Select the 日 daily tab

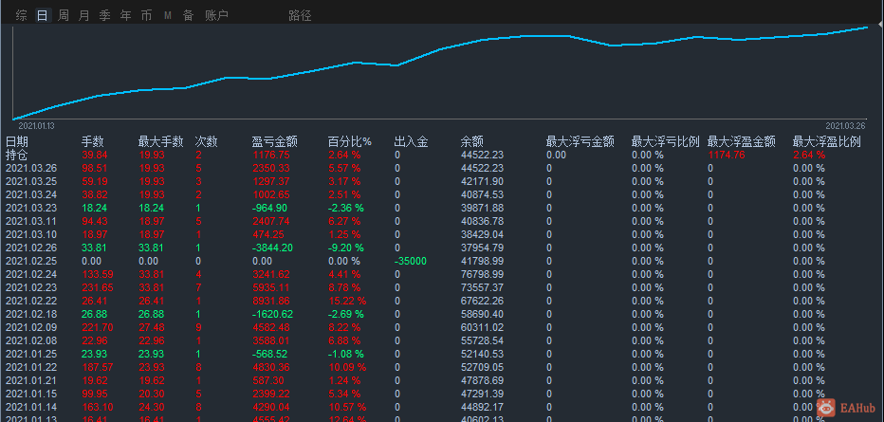(43, 16)
